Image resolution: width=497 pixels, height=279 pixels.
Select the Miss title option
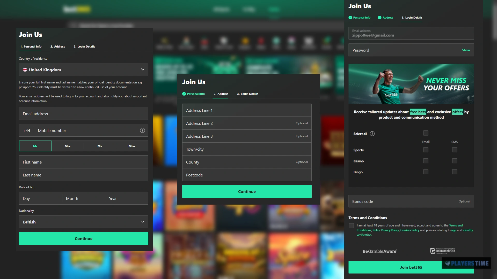[x=132, y=146]
